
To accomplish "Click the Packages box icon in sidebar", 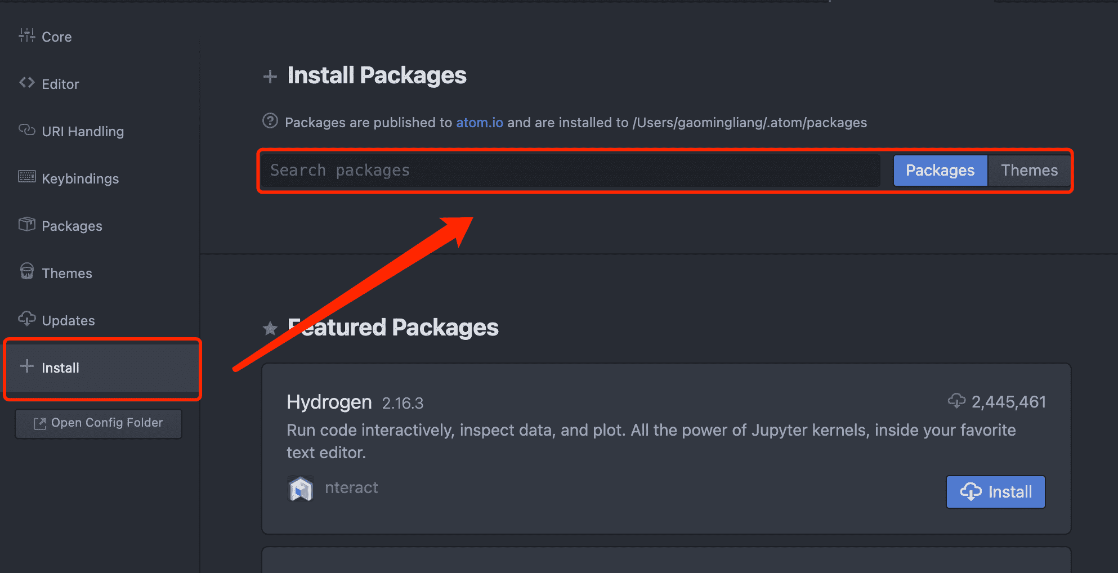I will (x=26, y=225).
